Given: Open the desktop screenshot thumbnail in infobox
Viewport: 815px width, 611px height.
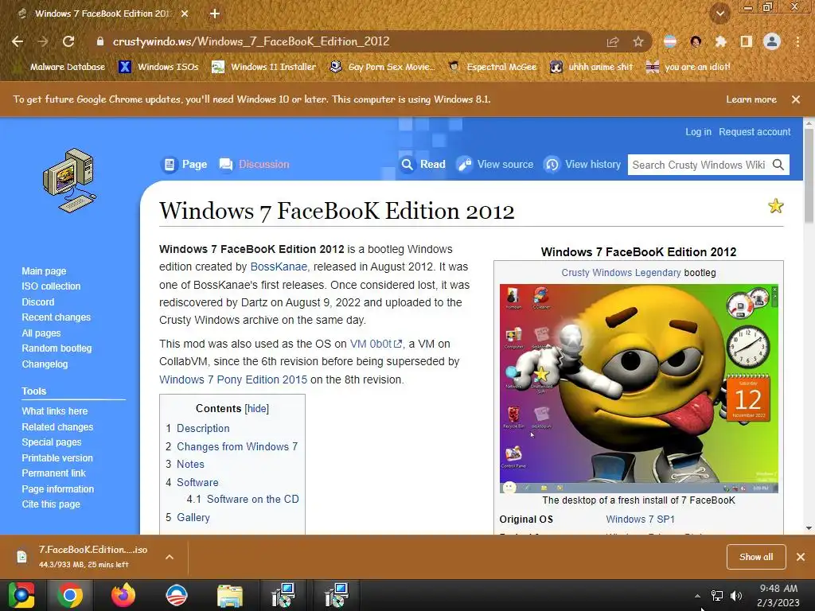Looking at the screenshot, I should point(639,388).
